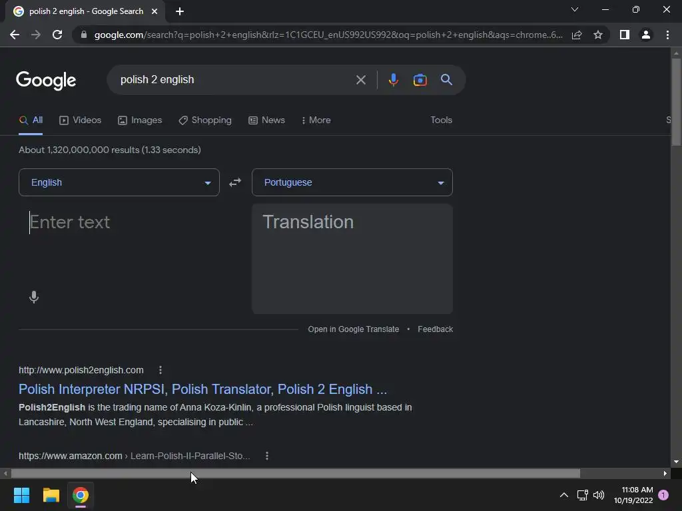682x511 pixels.
Task: Open the English source language dropdown
Action: 119,182
